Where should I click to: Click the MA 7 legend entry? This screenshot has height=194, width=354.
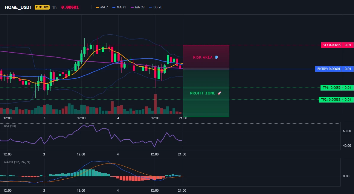[x=102, y=7]
